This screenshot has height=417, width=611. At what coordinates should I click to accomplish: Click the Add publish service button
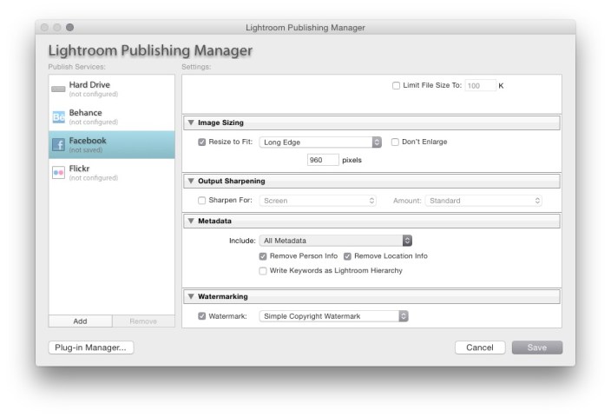[x=80, y=321]
